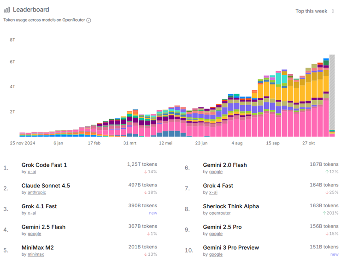The width and height of the screenshot is (347, 265).
Task: Open the Top this week dropdown
Action: click(315, 11)
